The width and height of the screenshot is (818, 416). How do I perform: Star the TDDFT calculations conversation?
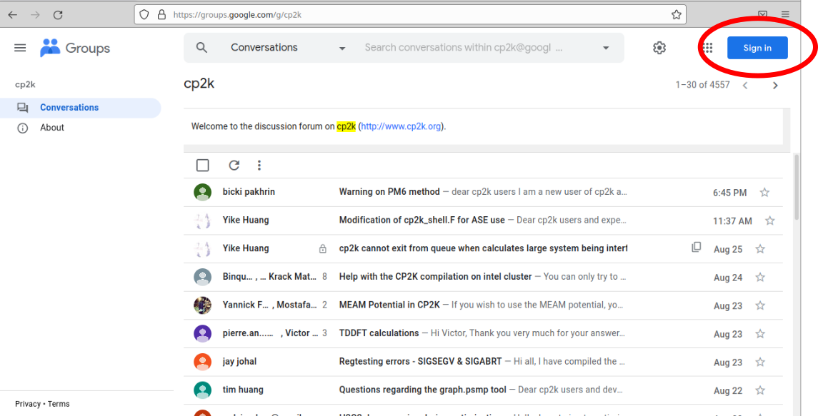(760, 333)
